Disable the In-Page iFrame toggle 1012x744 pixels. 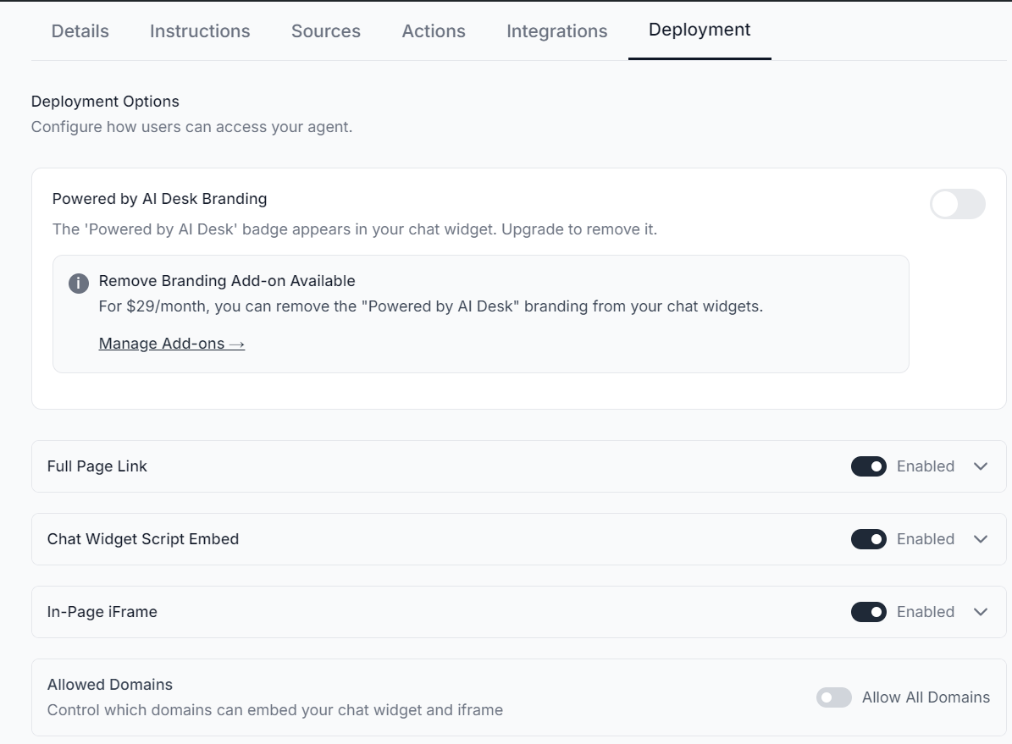coord(869,612)
